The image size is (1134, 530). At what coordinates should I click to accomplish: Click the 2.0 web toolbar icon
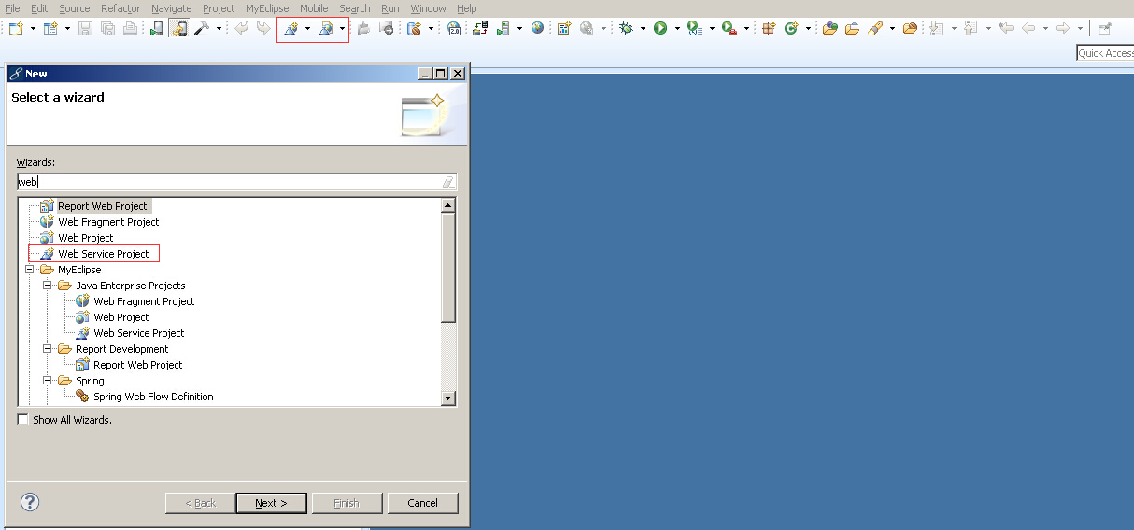pos(454,29)
